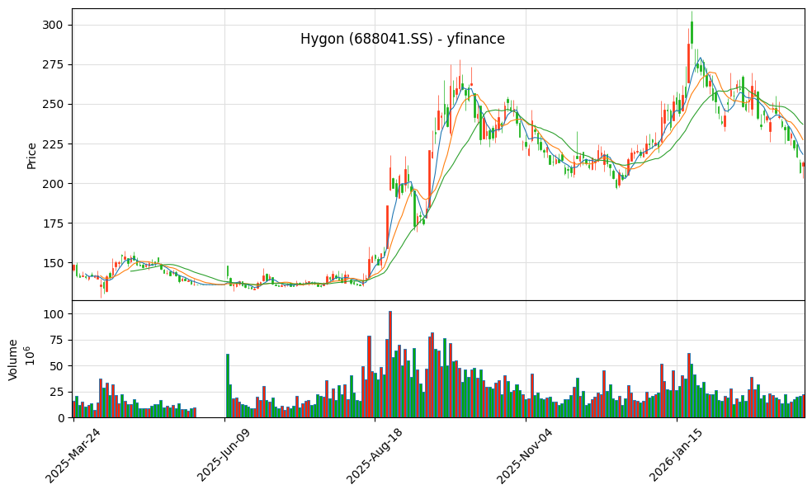The width and height of the screenshot is (812, 494).
Task: Click the volume bar at the 2025-Jun-09 gridline
Action: click(227, 385)
